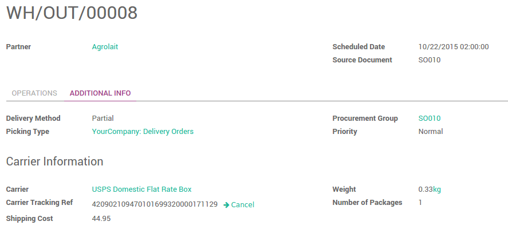Click the shipping cost value 44.95
The height and width of the screenshot is (241, 508).
[x=101, y=219]
